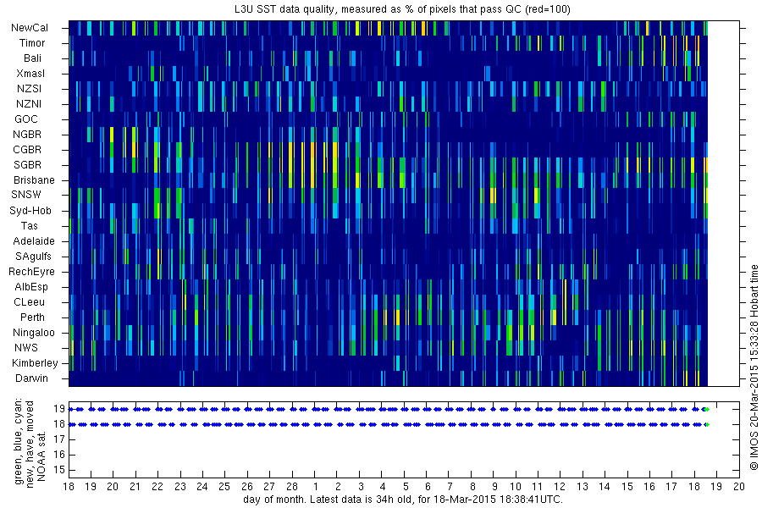Viewport: 762px width, 508px height.
Task: Click the day 16 label on x-axis
Action: (649, 486)
